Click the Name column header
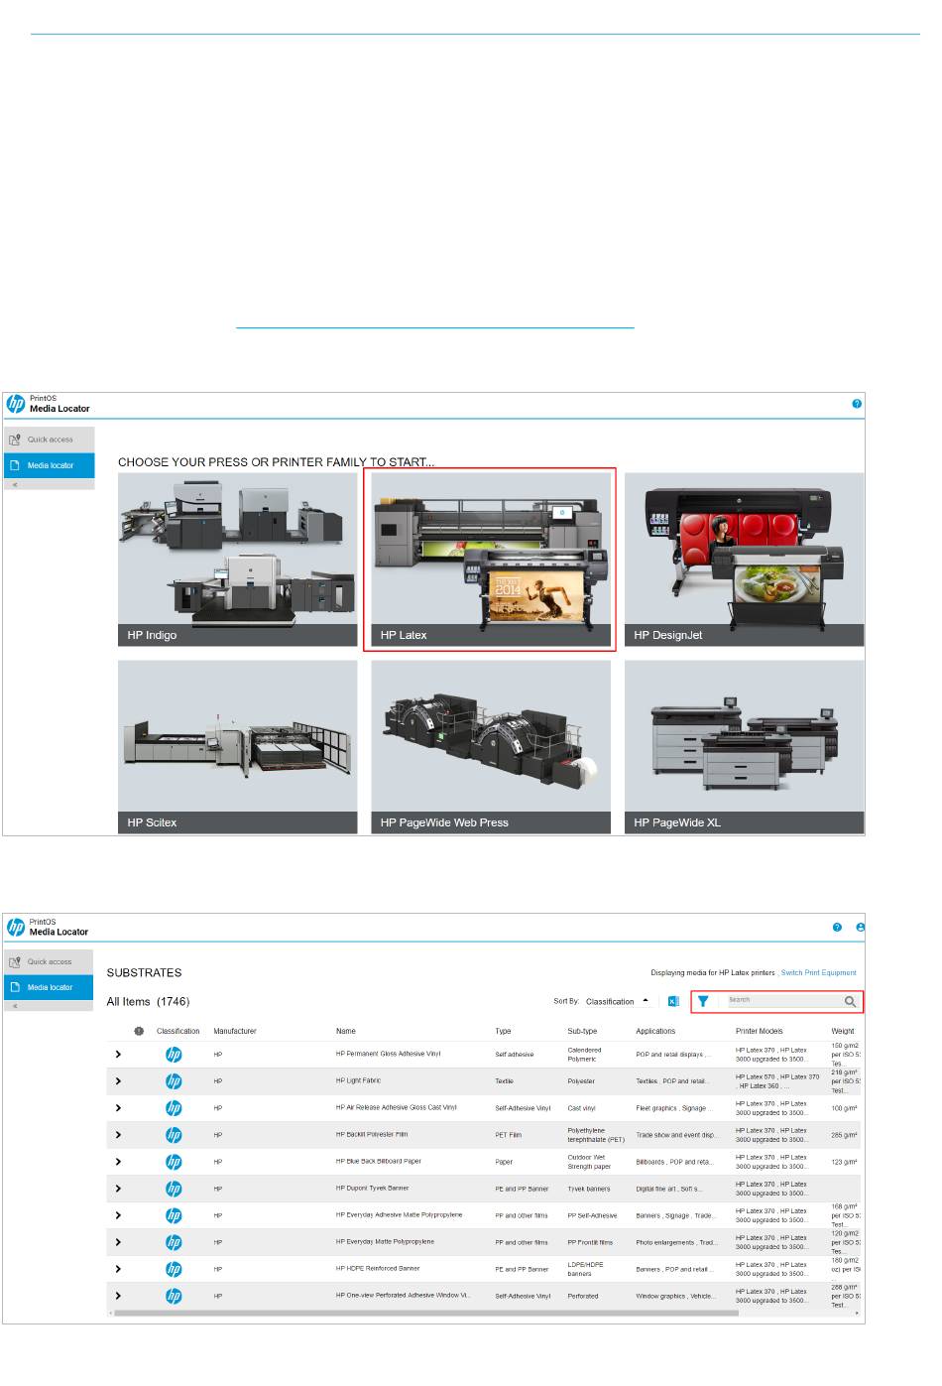Screen dimensions: 942x1386 345,1032
